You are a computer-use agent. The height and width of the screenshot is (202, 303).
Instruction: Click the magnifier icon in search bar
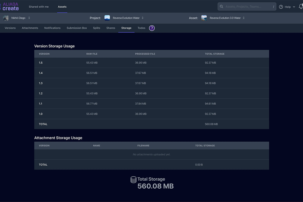[x=222, y=7]
